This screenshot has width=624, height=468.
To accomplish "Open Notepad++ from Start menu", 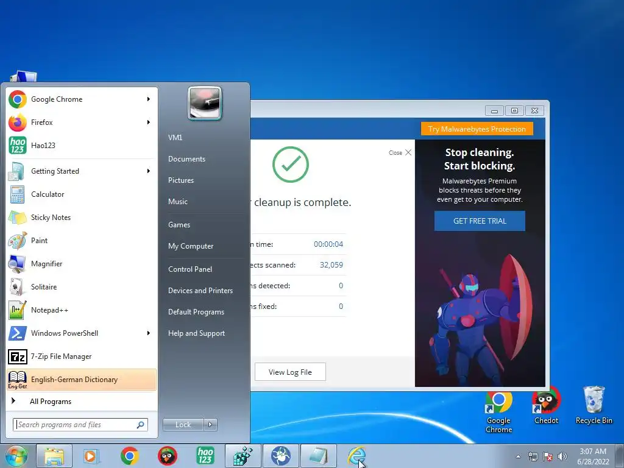I will (82, 310).
